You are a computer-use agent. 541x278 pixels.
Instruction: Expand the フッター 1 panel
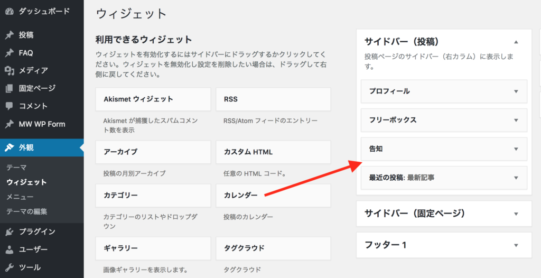tap(516, 245)
